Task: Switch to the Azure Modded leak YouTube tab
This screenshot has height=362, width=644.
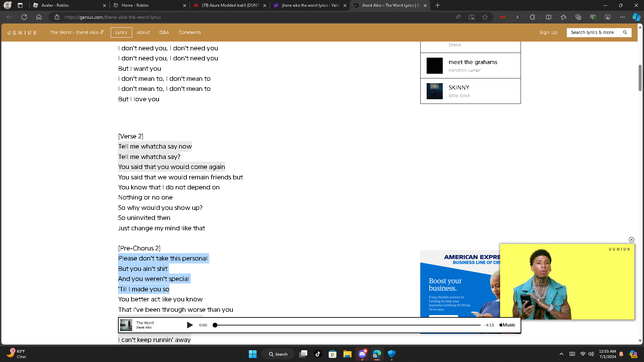Action: (x=230, y=5)
